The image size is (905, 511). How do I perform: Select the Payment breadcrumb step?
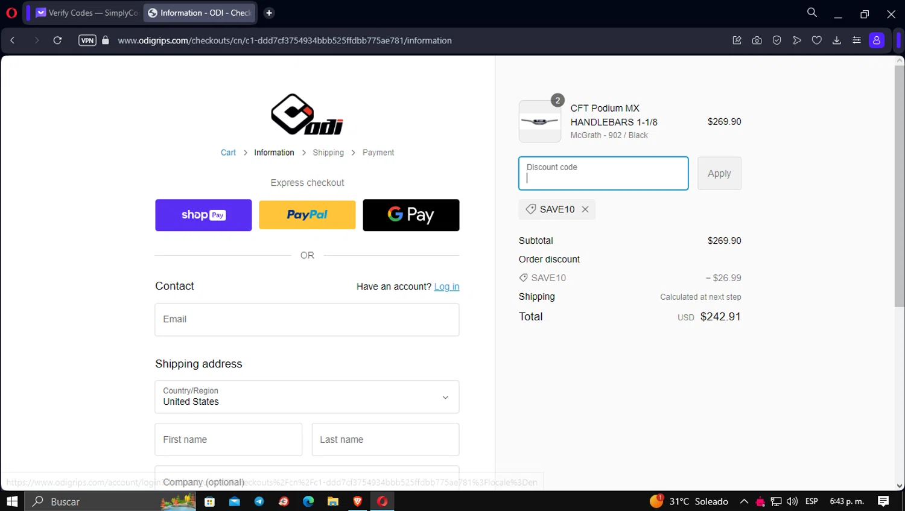coord(378,153)
